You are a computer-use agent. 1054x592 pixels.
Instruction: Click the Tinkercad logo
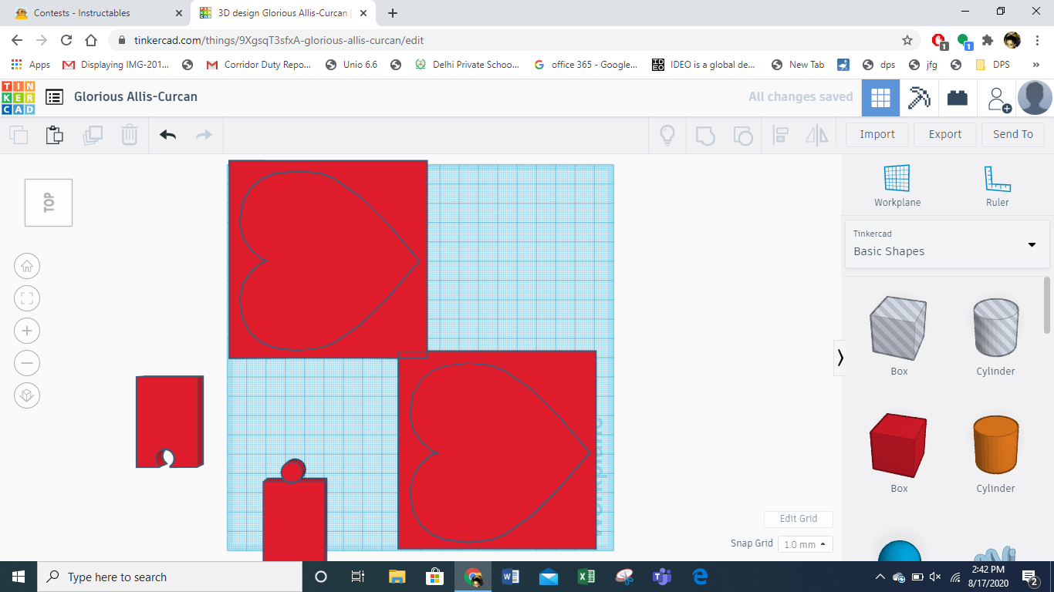pyautogui.click(x=18, y=97)
